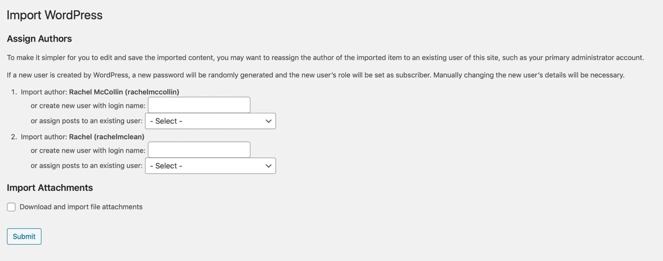Click first 'or create new user with login name' label
Viewport: 663px width, 261px height.
(88, 106)
